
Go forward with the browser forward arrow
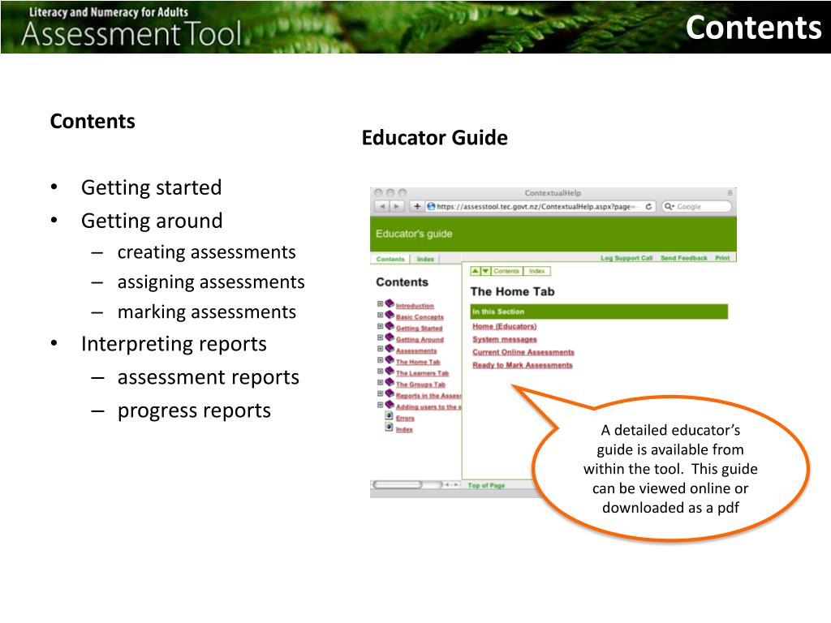tap(396, 206)
